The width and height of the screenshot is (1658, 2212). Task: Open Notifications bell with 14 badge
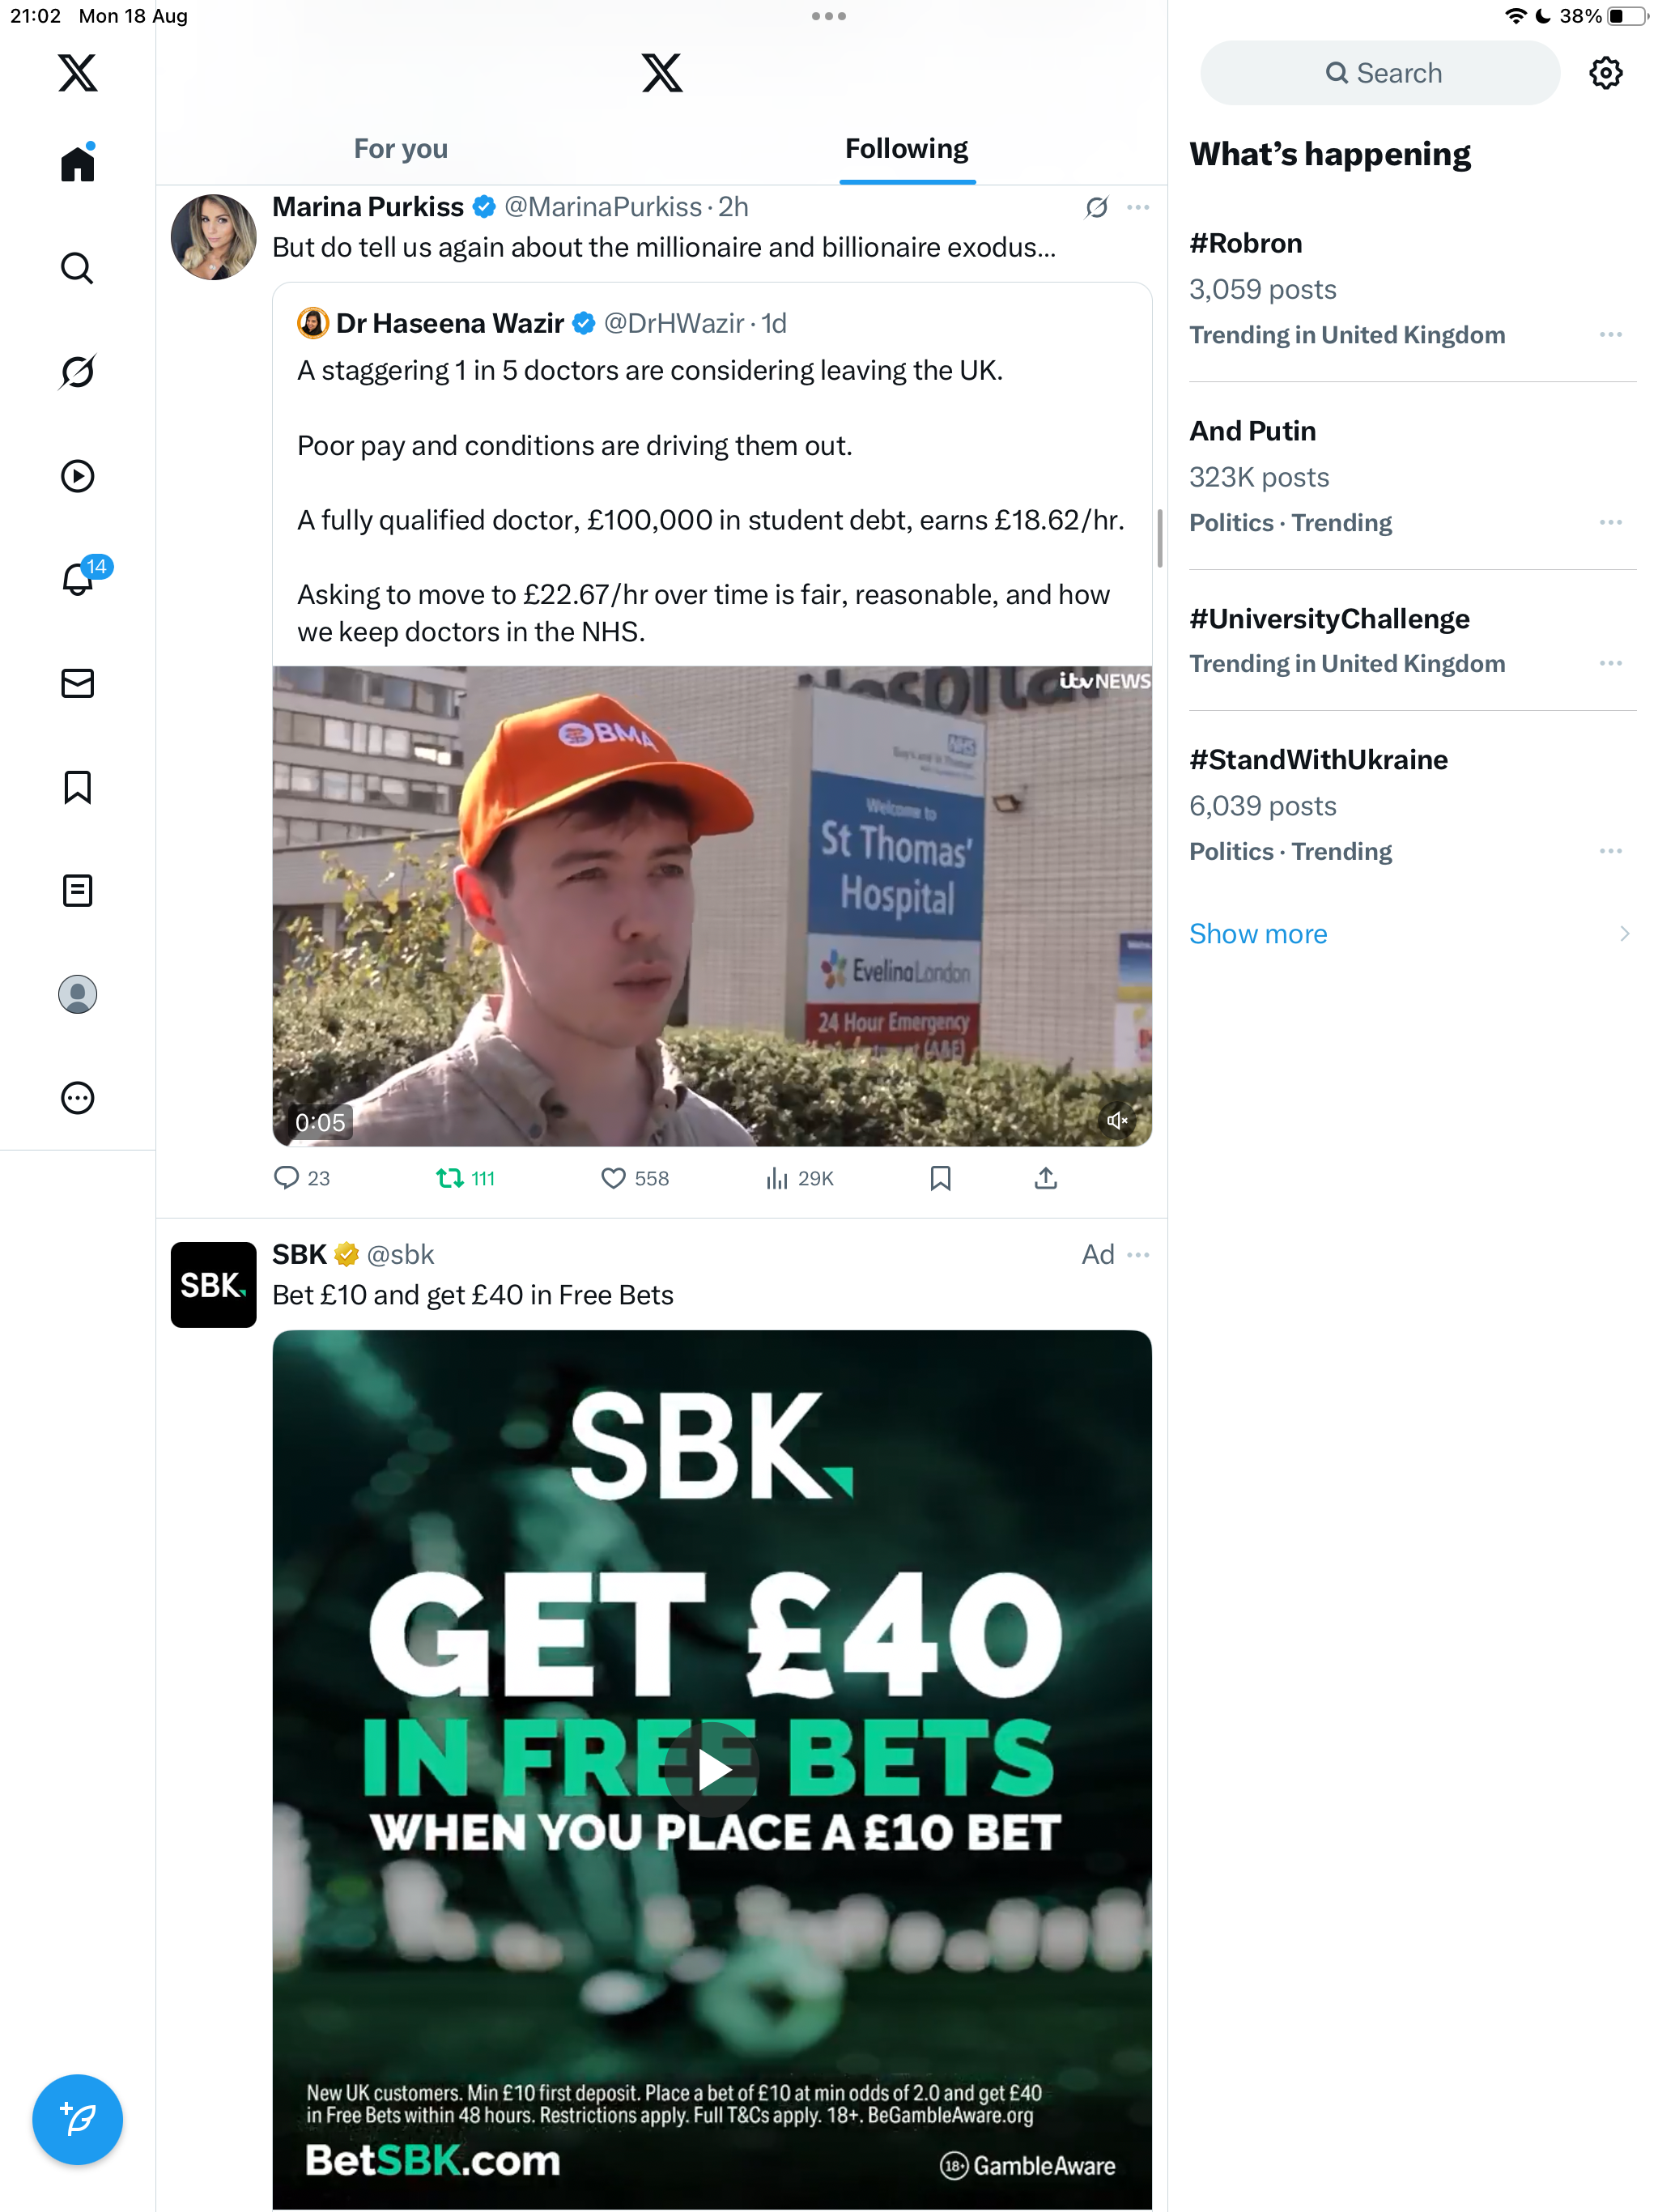click(78, 579)
